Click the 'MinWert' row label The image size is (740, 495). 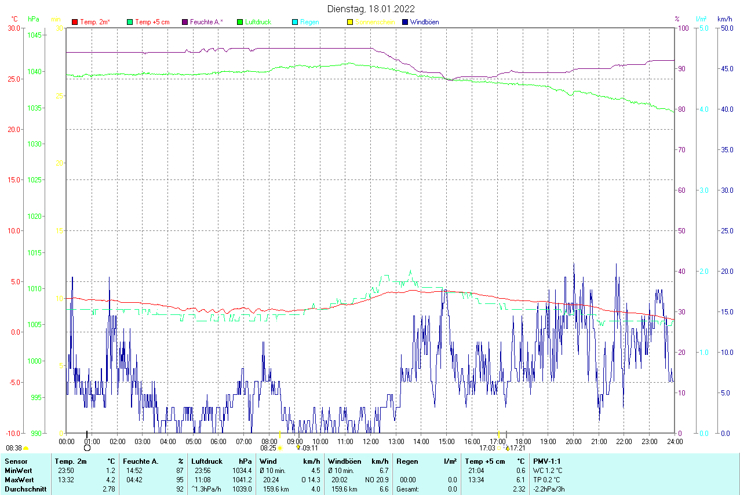[19, 471]
